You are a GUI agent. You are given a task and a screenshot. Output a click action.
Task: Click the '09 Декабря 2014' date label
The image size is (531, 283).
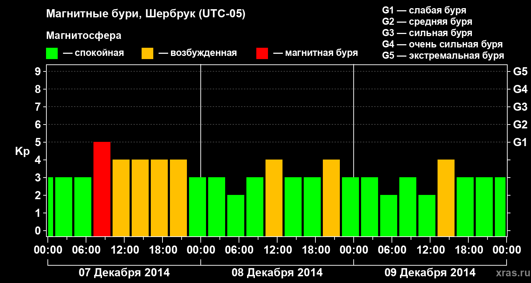click(430, 273)
